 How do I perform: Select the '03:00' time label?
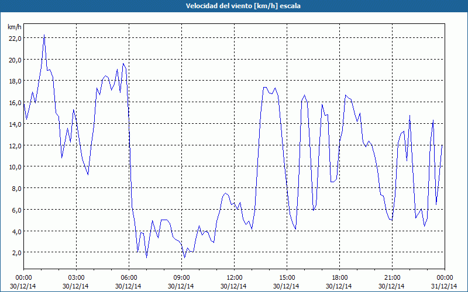click(x=76, y=278)
